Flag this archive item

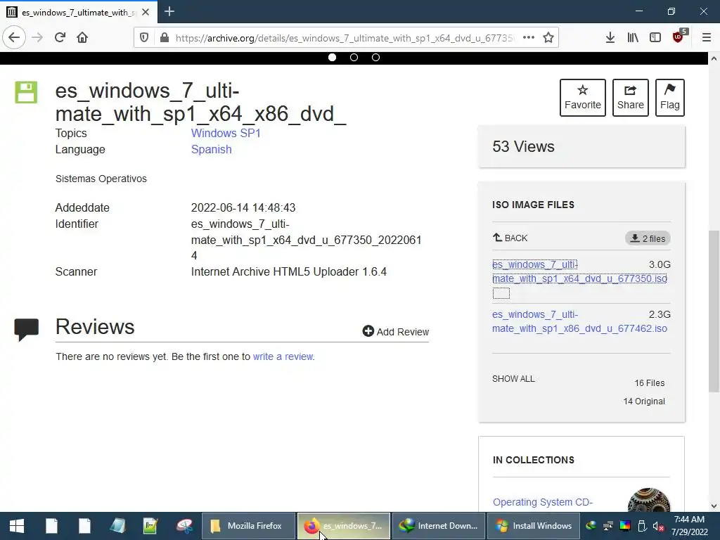670,97
